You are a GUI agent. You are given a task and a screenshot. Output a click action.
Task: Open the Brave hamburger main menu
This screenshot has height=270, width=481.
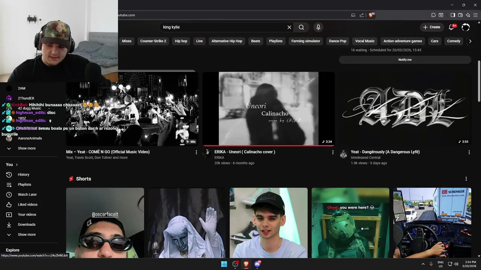(475, 15)
